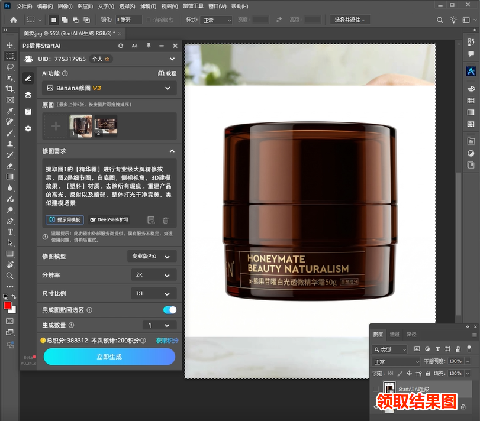The height and width of the screenshot is (421, 480).
Task: Click the red foreground color swatch
Action: [8, 306]
